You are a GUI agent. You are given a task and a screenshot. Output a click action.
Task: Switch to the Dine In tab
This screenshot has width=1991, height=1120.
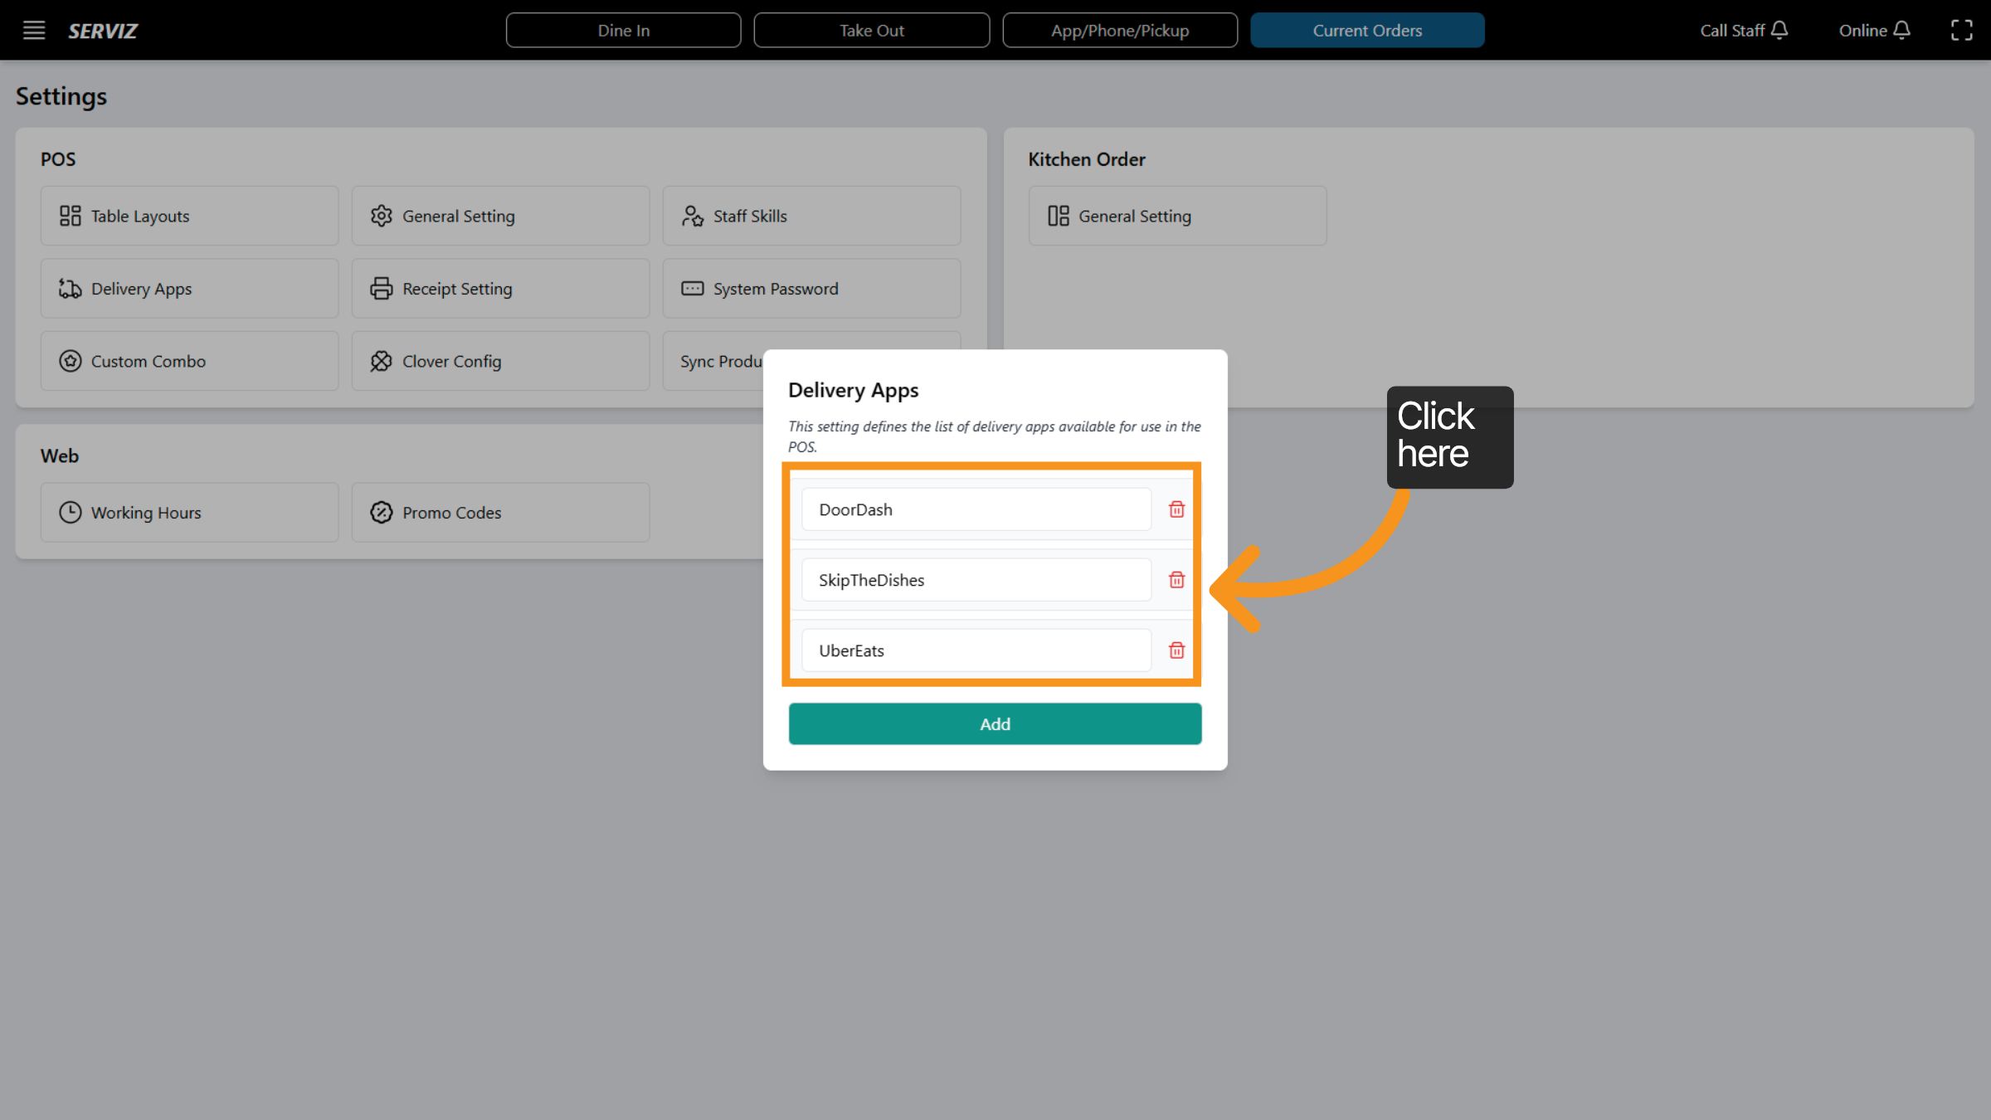coord(623,30)
